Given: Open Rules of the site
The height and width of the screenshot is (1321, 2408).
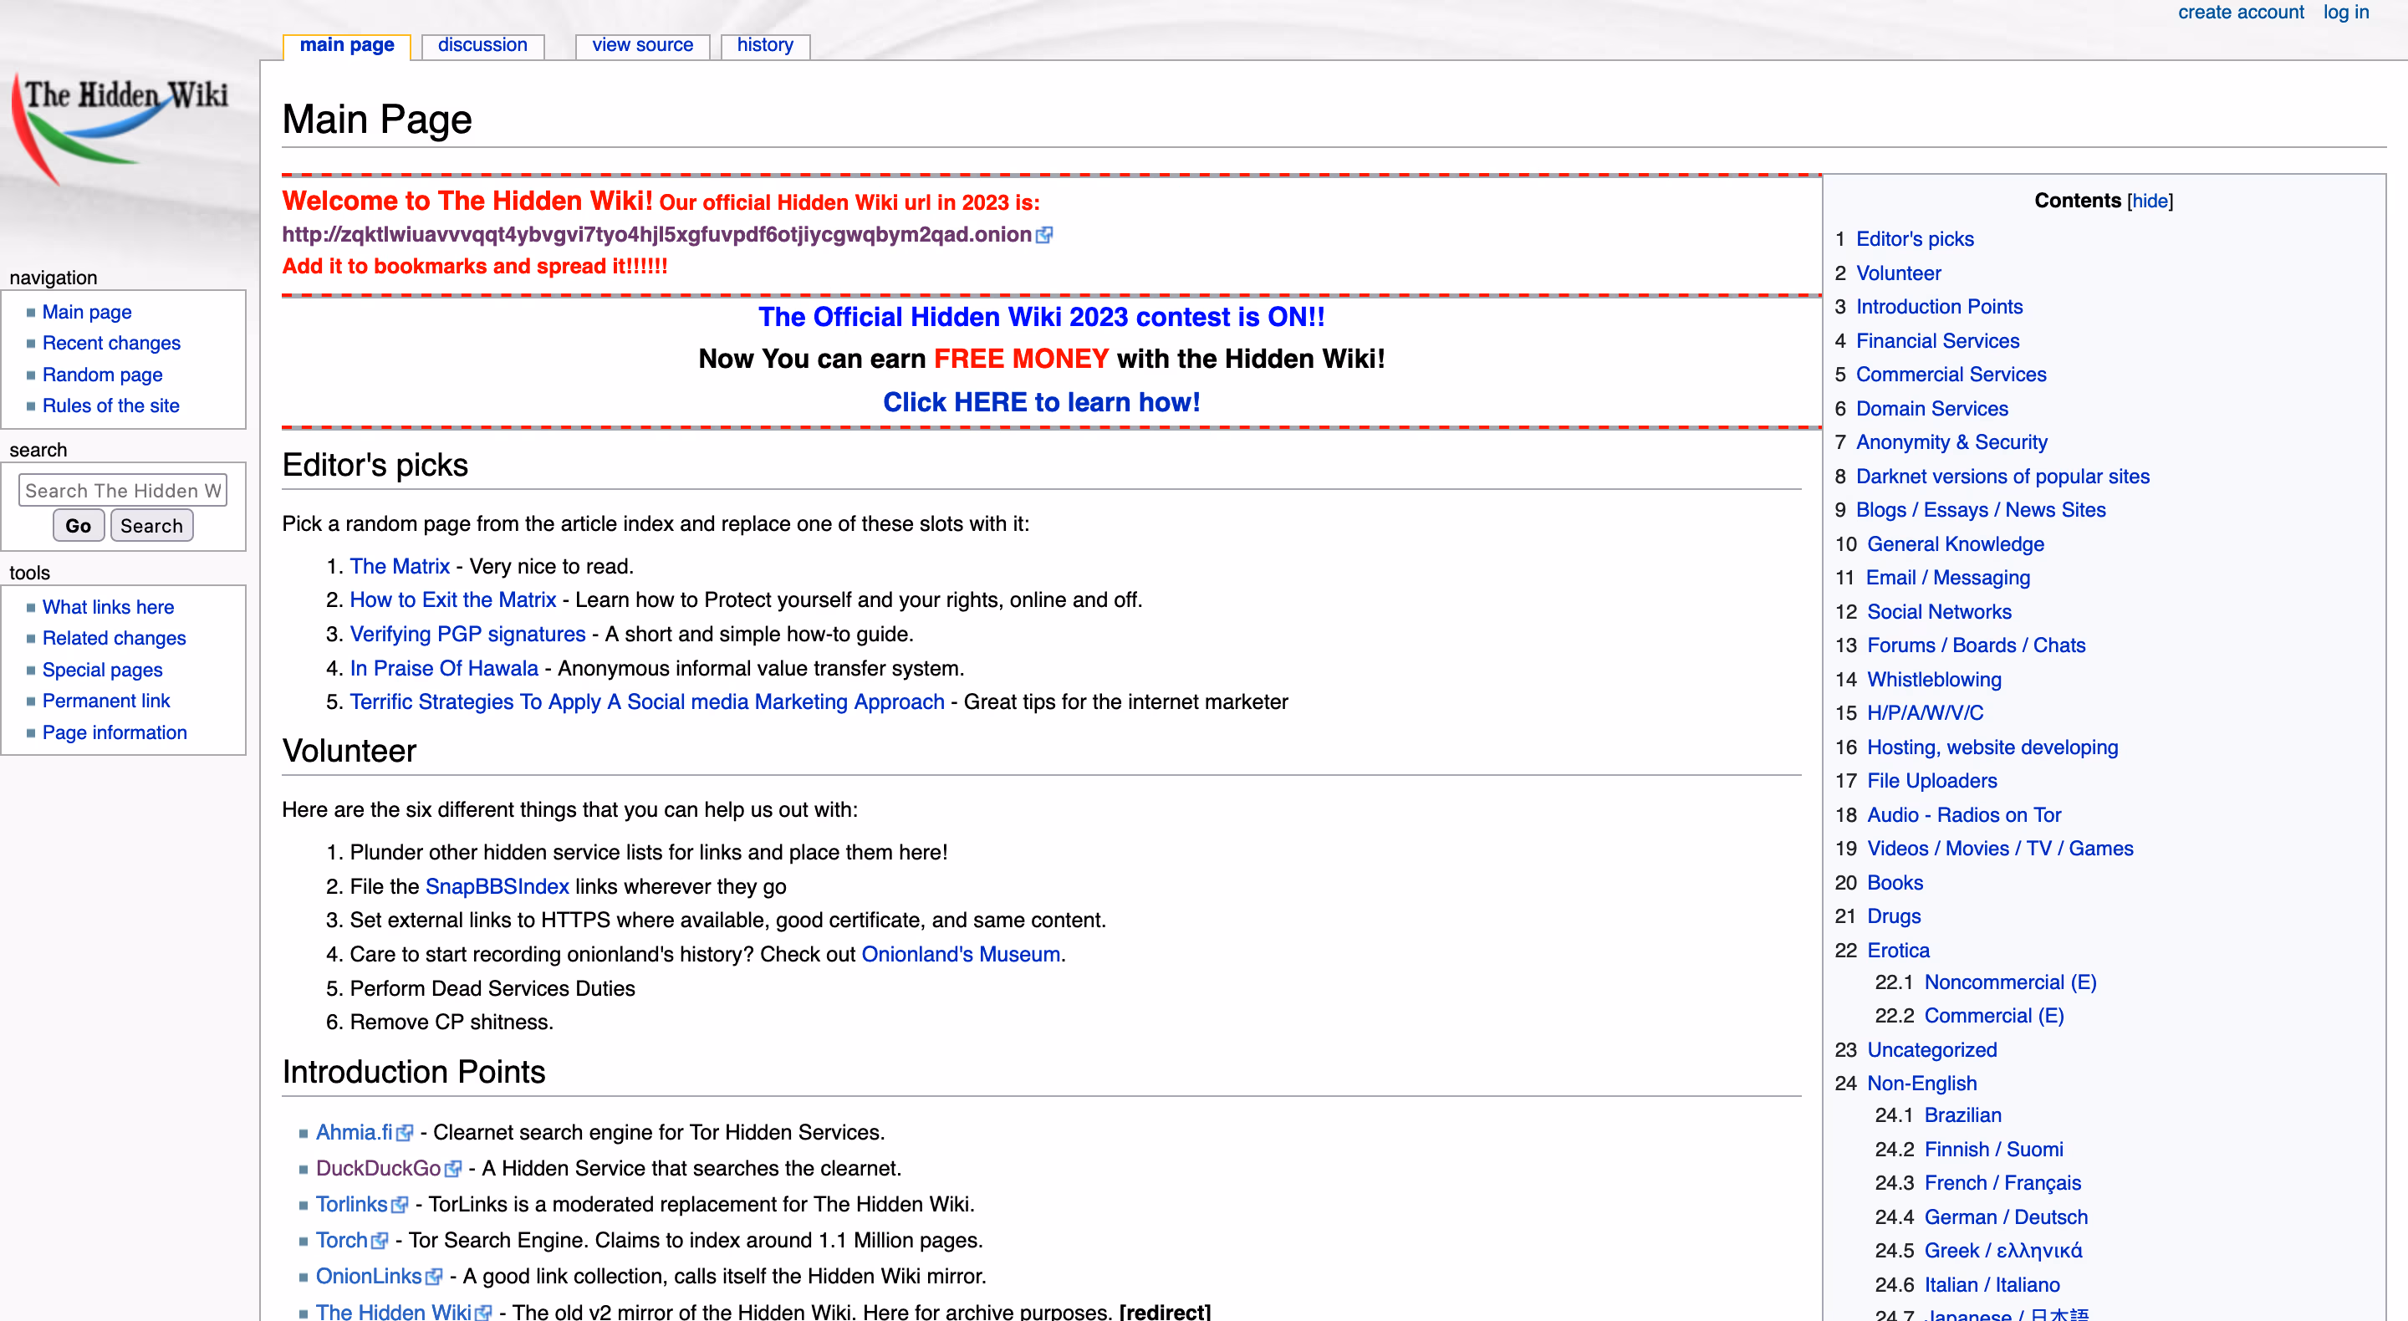Looking at the screenshot, I should point(110,405).
